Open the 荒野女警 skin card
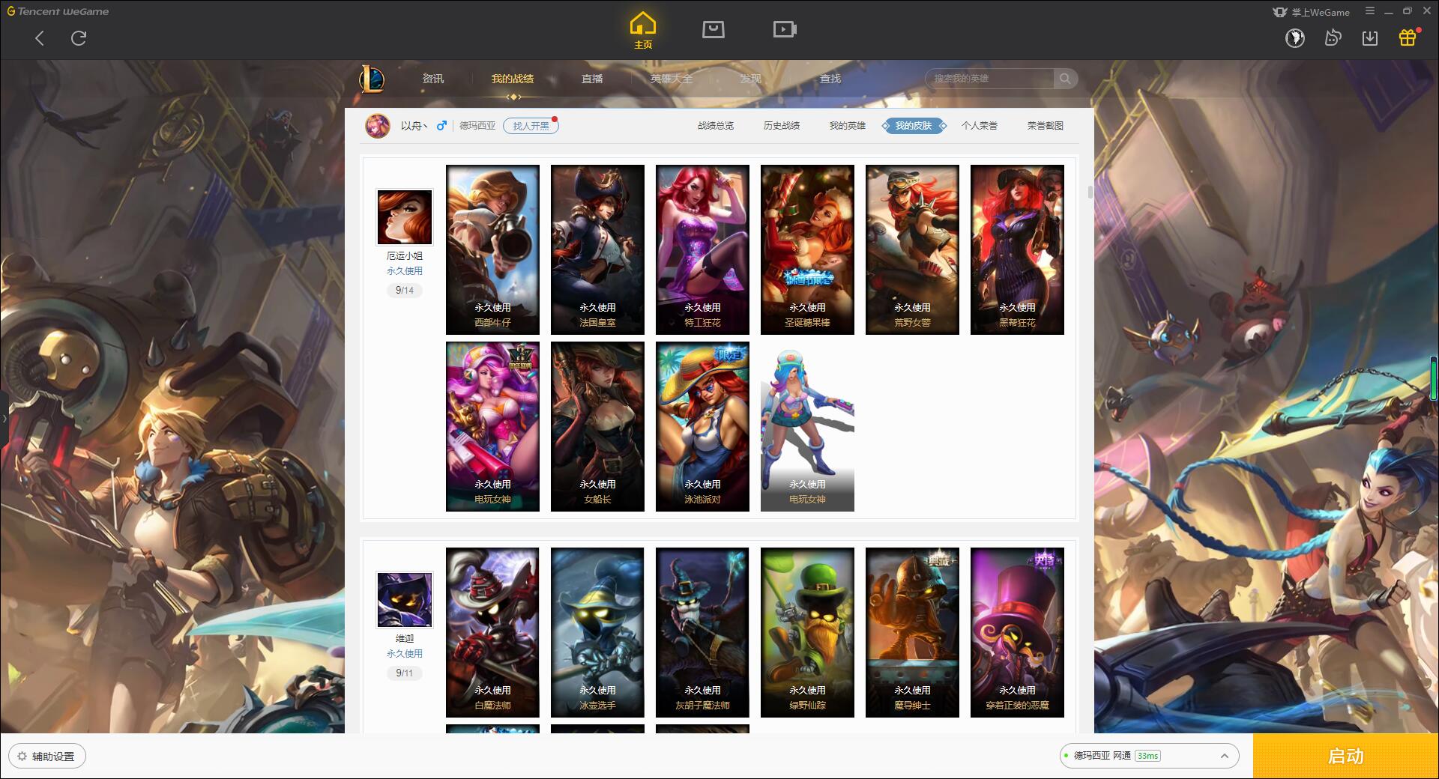 point(912,249)
